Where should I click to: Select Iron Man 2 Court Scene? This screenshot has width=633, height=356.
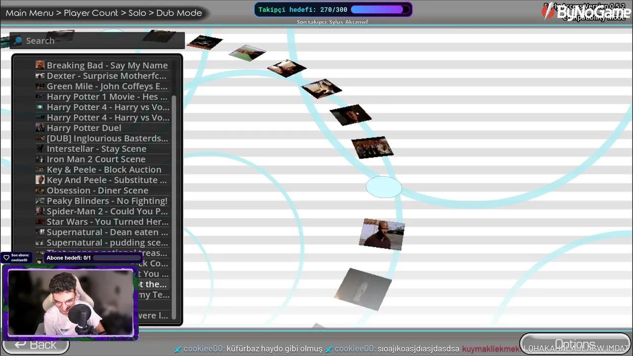point(103,159)
